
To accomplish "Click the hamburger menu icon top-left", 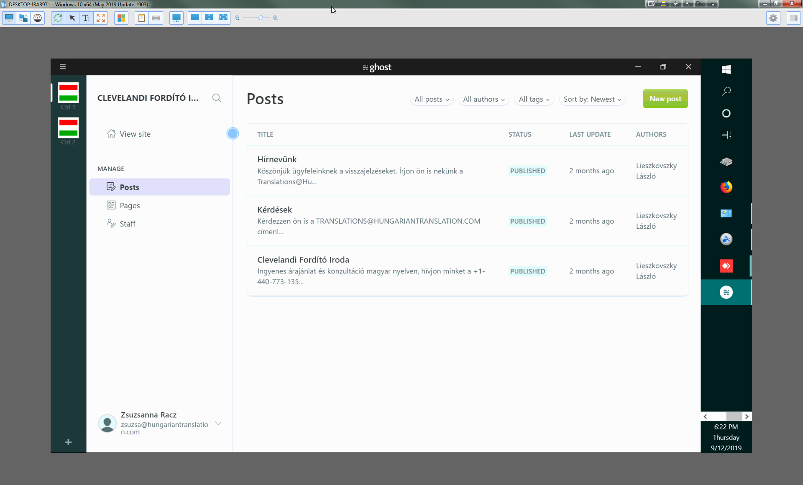I will (x=62, y=66).
